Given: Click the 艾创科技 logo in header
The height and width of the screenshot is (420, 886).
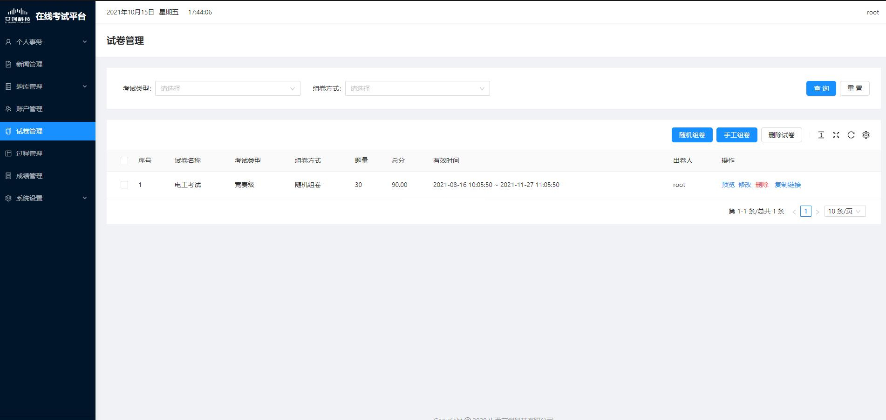Looking at the screenshot, I should pyautogui.click(x=18, y=15).
